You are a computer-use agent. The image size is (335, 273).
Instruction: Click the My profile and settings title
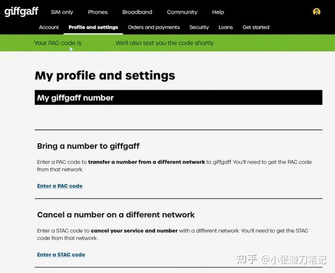[105, 76]
